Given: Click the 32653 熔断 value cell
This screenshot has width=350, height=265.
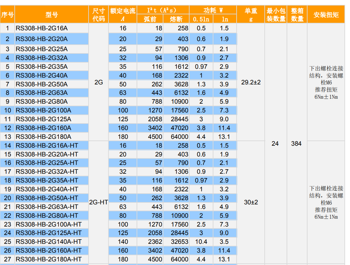Looking at the screenshot, I should click(x=176, y=242).
